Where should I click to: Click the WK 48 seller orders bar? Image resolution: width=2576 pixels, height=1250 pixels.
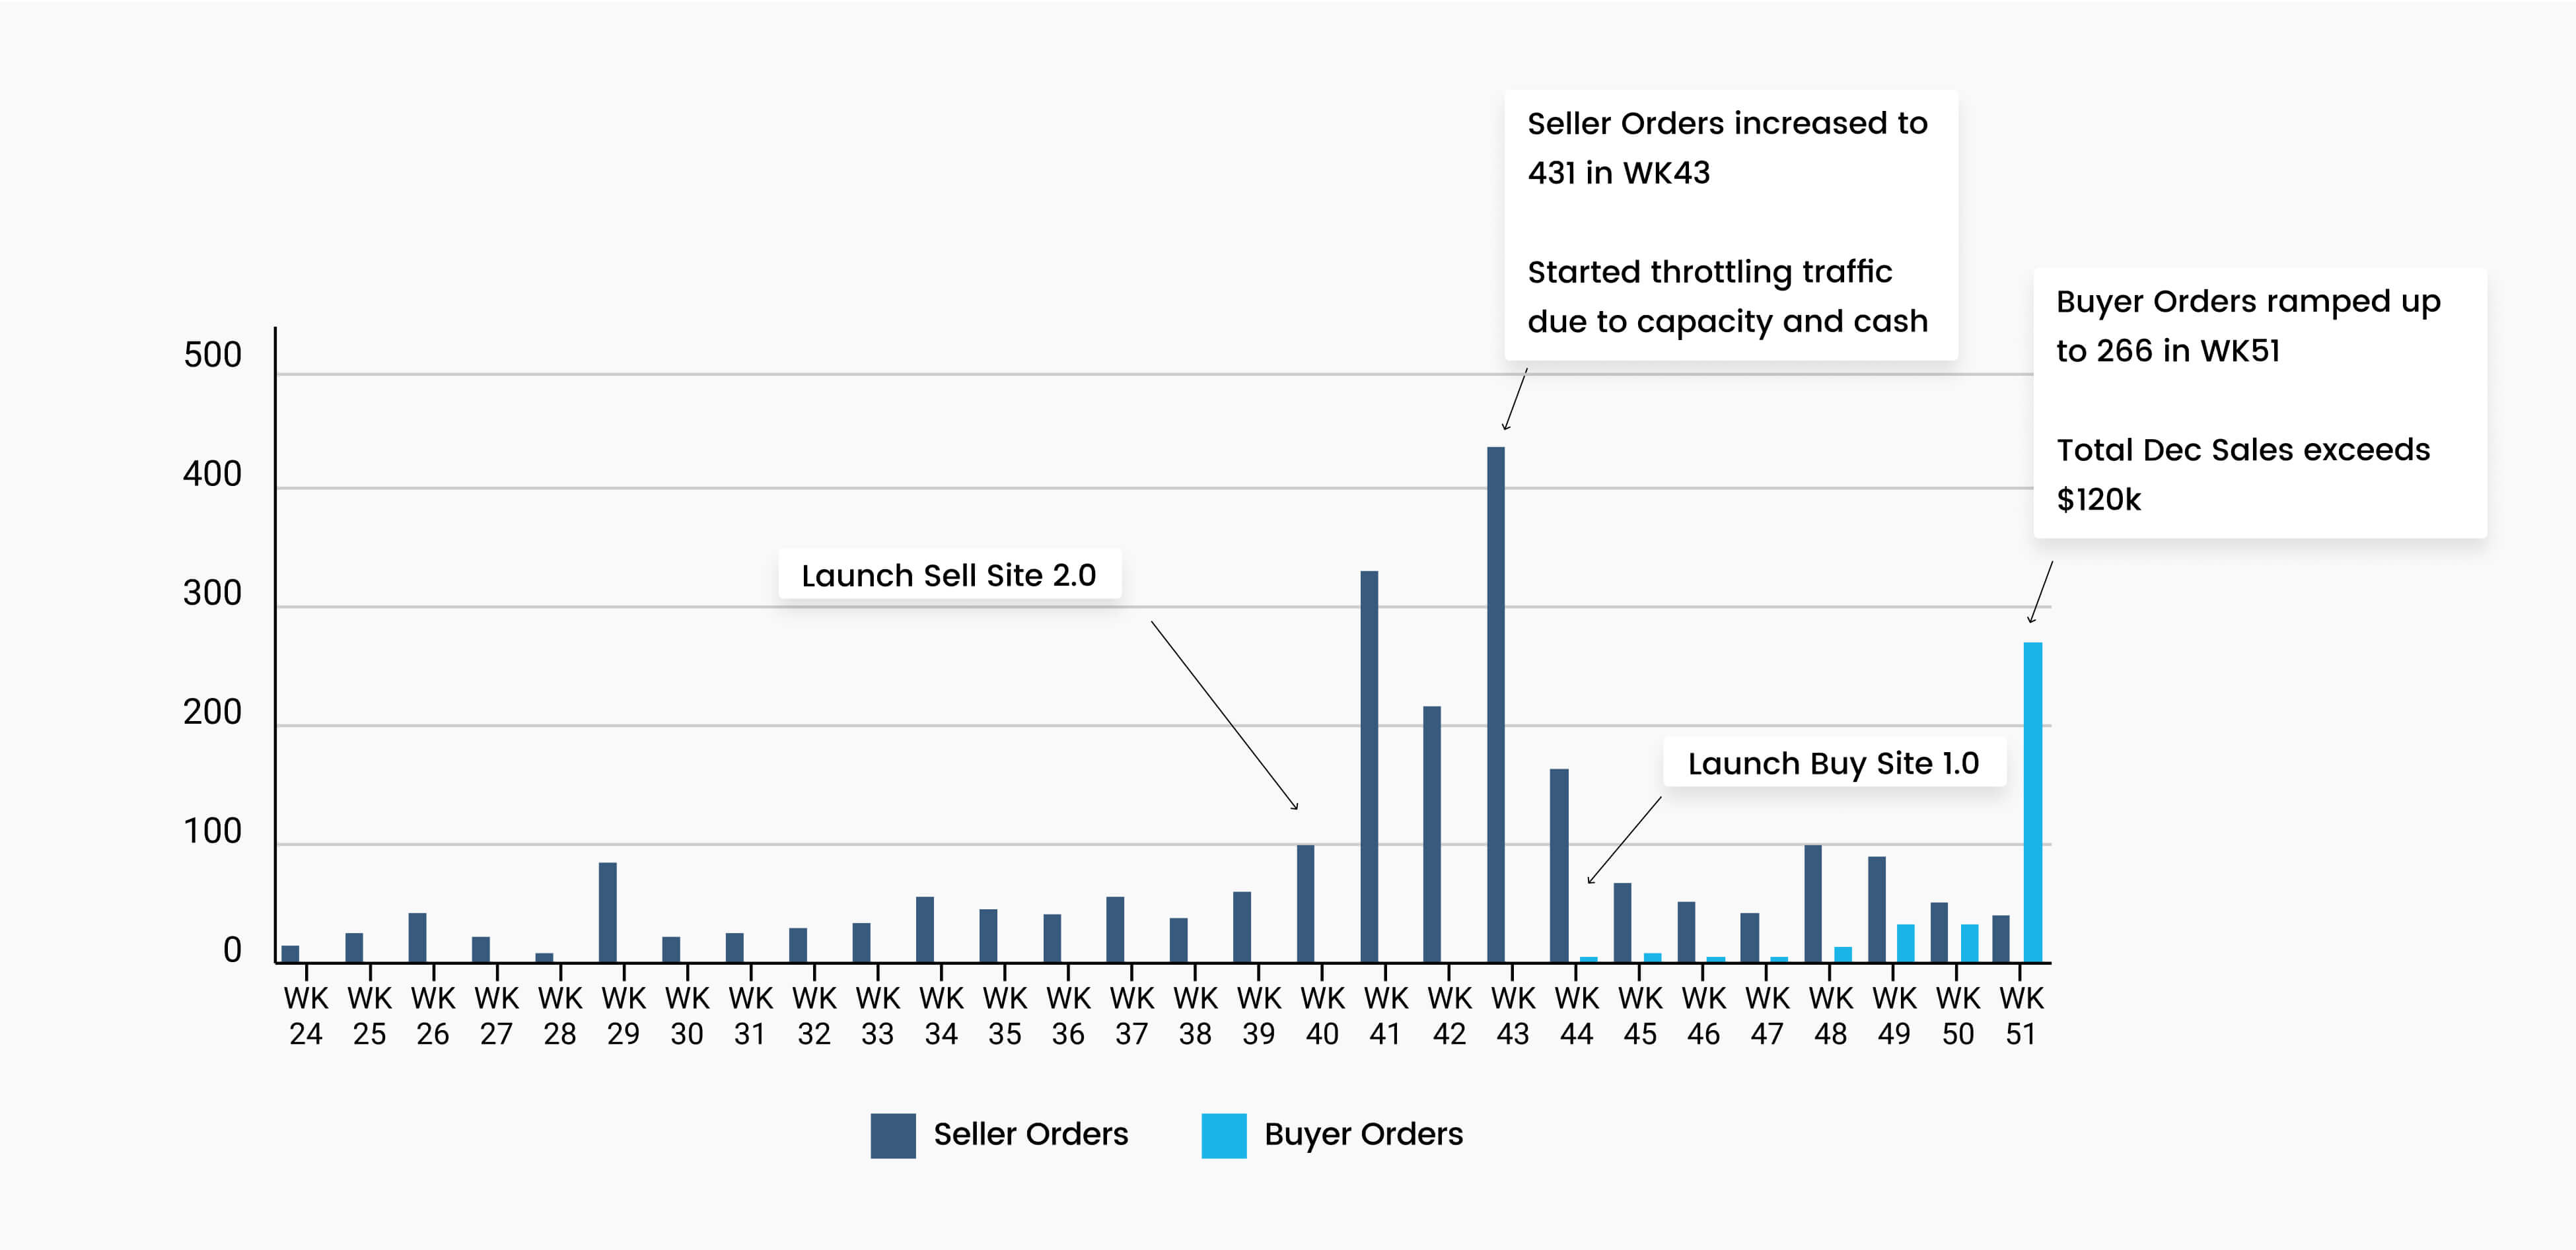coord(1813,903)
